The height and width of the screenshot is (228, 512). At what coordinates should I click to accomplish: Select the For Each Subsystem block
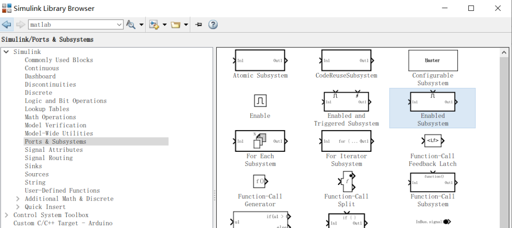(x=260, y=141)
